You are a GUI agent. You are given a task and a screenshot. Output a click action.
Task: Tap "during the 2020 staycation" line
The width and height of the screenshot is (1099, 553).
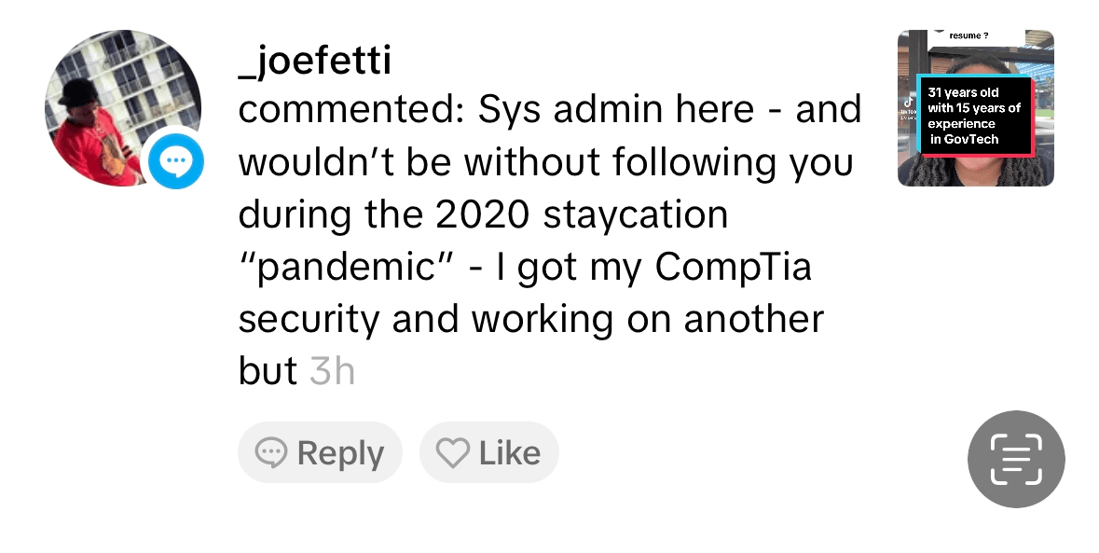coord(483,214)
